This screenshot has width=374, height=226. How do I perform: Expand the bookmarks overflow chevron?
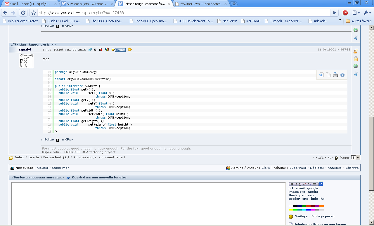point(340,20)
